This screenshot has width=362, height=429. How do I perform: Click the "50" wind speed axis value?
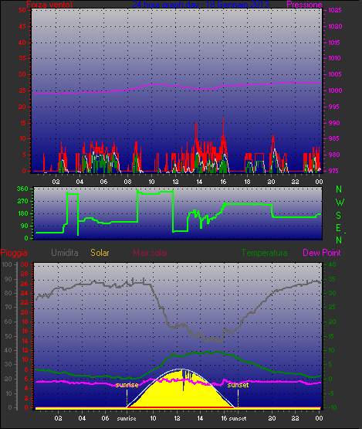[x=22, y=10]
